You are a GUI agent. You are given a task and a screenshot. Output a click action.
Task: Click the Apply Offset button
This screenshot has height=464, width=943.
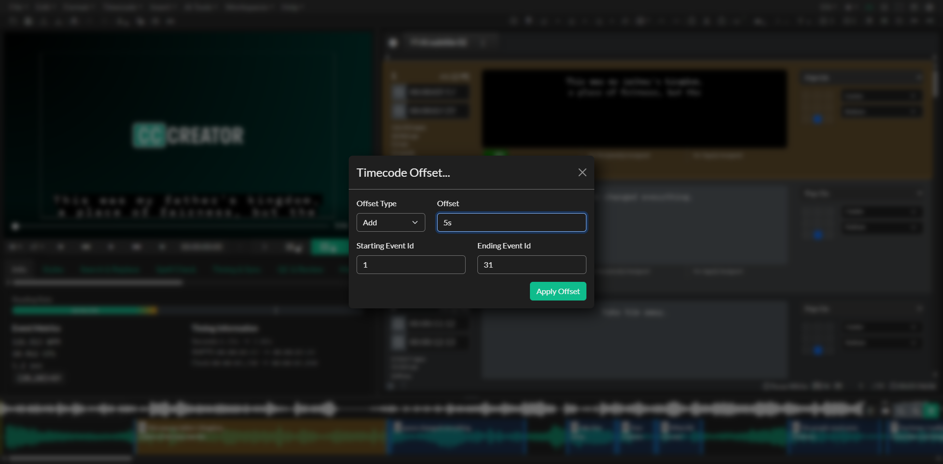[557, 291]
